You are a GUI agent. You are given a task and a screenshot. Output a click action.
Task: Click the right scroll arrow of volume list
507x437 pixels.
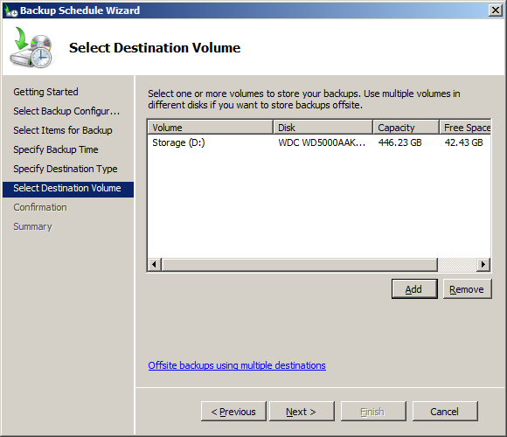(x=483, y=265)
